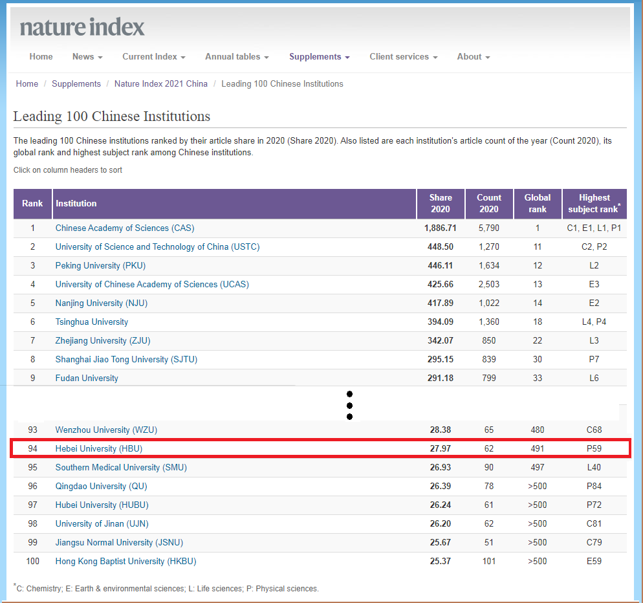Screen dimensions: 643x603
Task: Go to Home in breadcrumb trail
Action: (27, 84)
